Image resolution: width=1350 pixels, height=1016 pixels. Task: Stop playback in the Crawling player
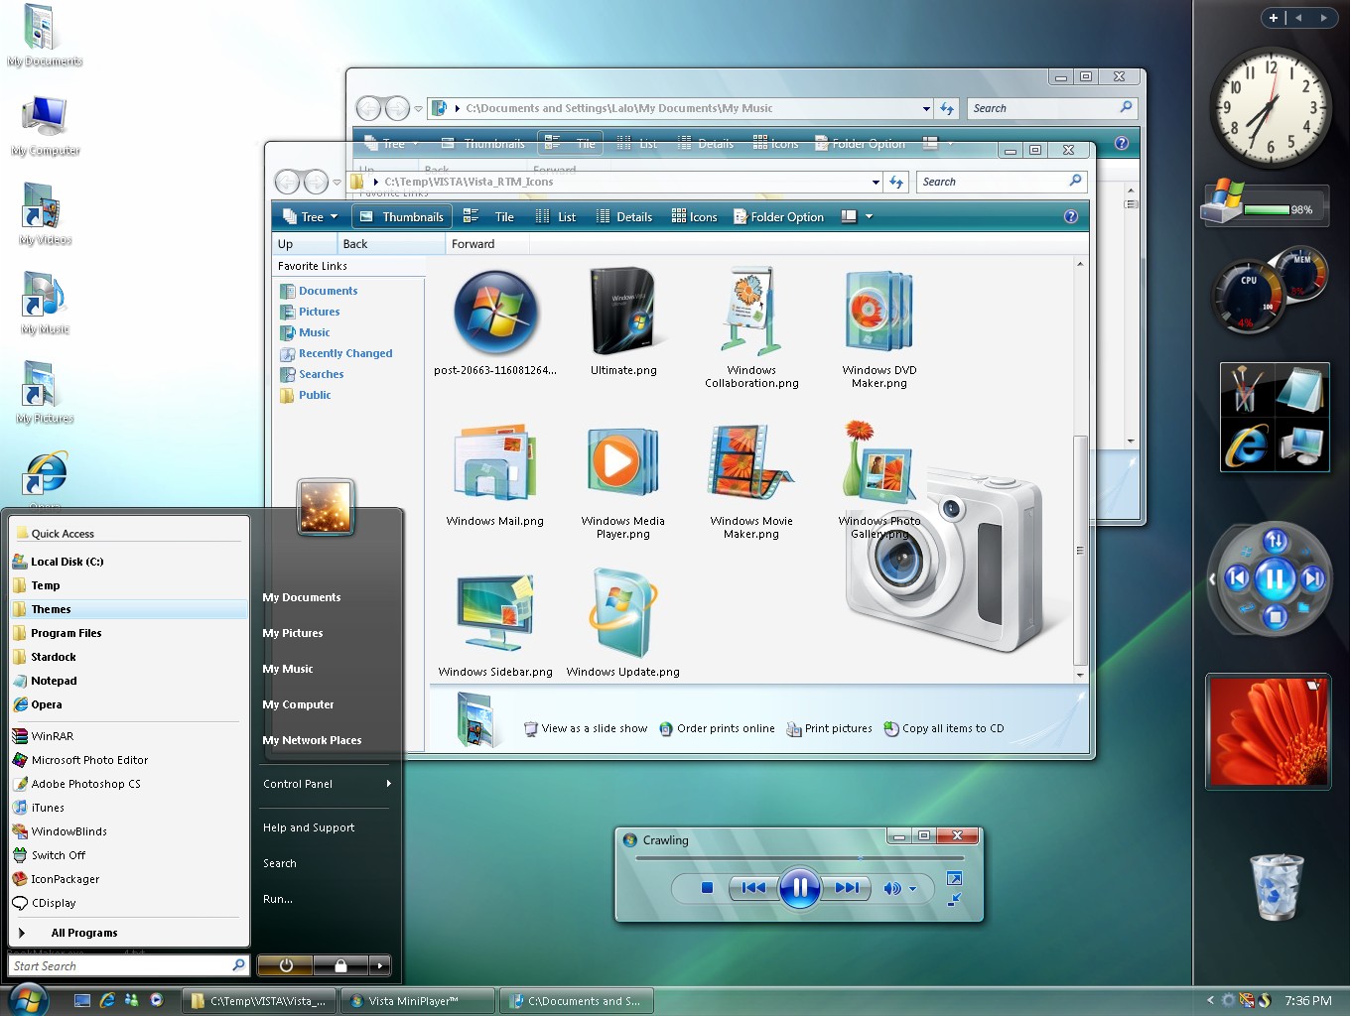(707, 888)
